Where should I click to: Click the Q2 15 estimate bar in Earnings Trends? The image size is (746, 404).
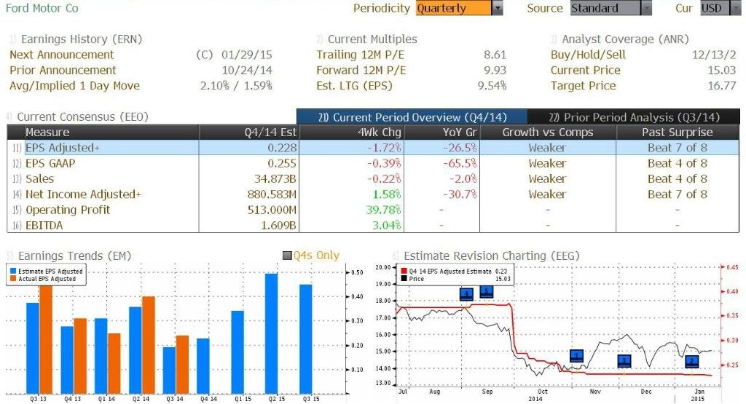click(271, 333)
